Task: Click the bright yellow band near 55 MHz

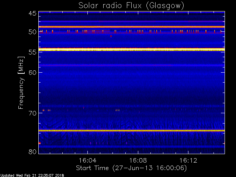Action: [x=131, y=49]
